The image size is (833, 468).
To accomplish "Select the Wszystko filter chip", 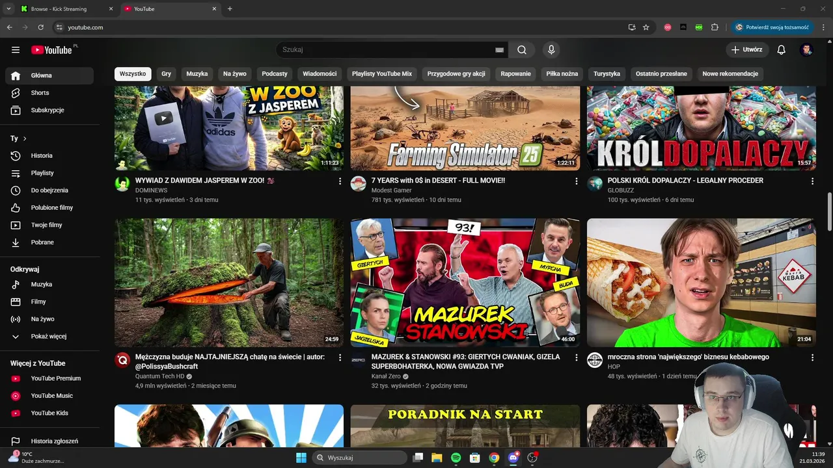I will 133,74.
